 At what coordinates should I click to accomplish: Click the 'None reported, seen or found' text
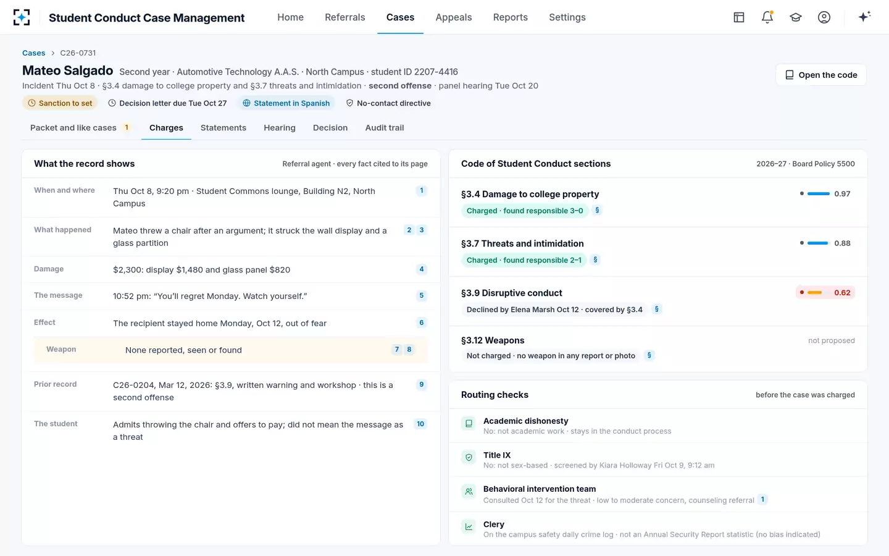coord(183,350)
